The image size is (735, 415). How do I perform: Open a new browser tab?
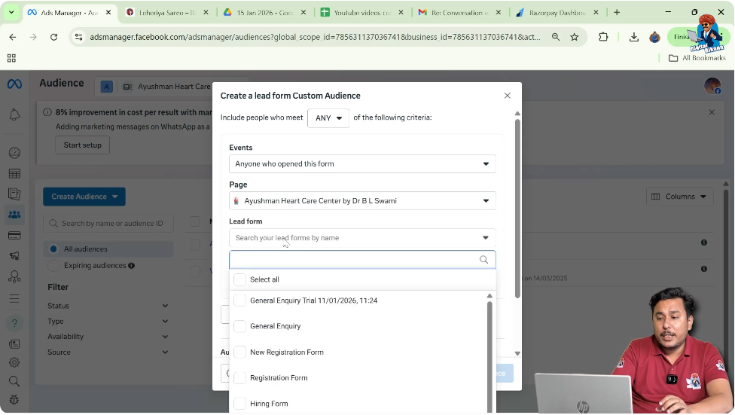617,13
